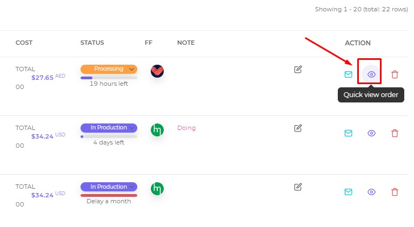Change In Production status on delayed order
Screen dimensions: 414x227
109,187
